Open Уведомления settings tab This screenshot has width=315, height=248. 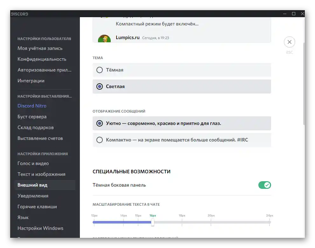(x=33, y=196)
